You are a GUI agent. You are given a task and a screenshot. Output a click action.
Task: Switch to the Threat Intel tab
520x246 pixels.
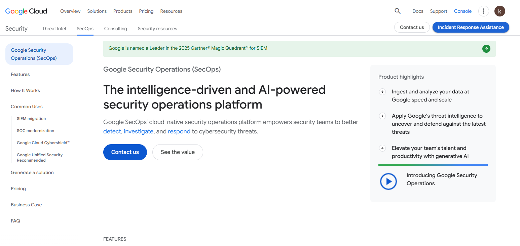tap(54, 29)
